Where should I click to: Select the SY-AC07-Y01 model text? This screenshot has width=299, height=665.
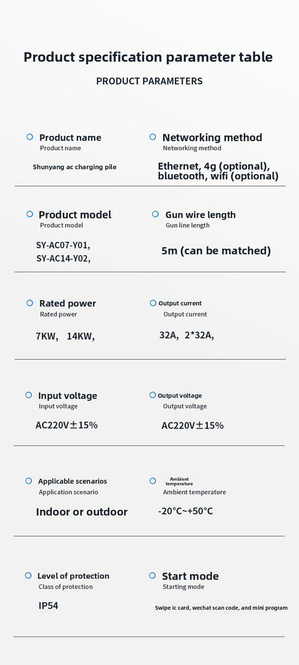[x=63, y=245]
